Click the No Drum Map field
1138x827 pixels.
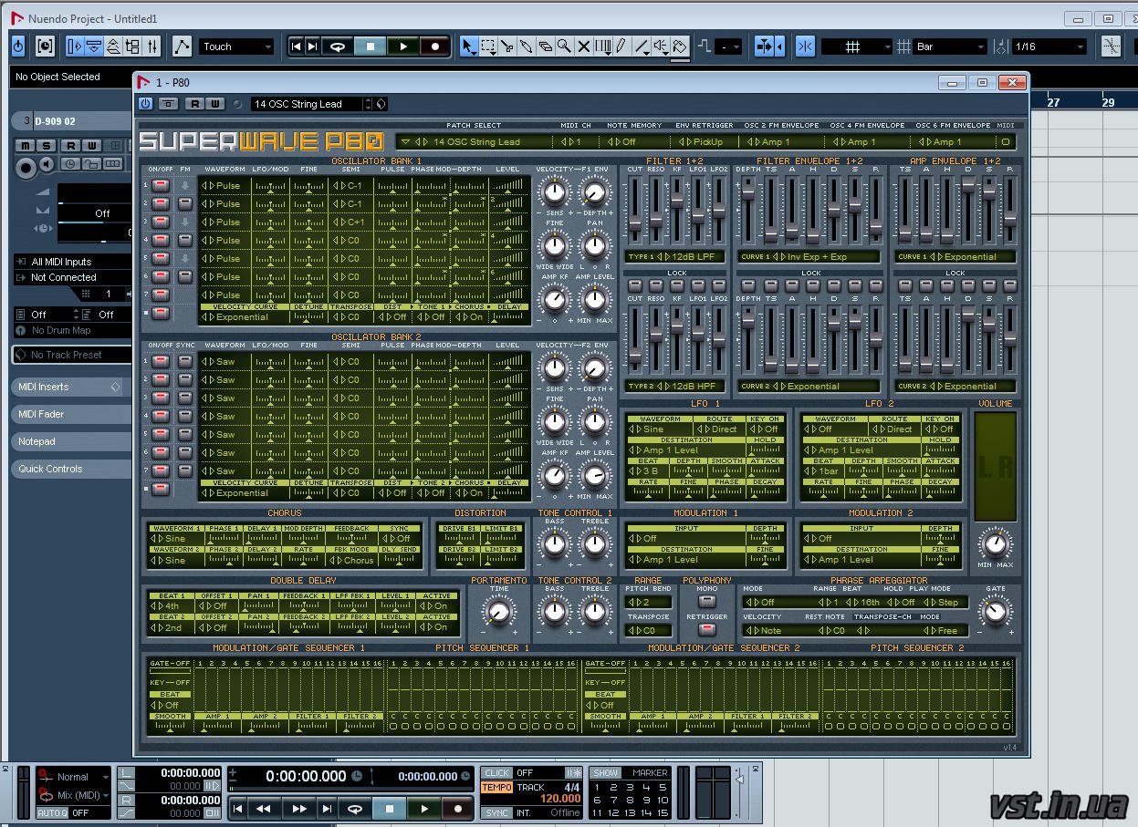tap(72, 330)
